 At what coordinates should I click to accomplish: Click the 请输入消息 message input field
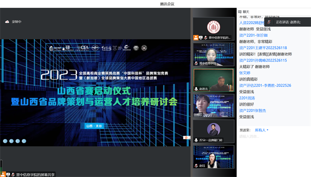[274, 136]
